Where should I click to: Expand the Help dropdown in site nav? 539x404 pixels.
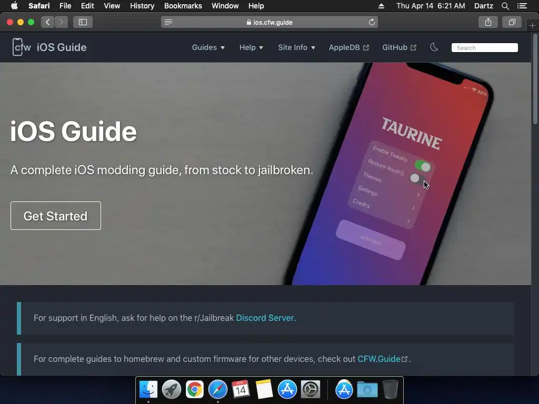[251, 47]
